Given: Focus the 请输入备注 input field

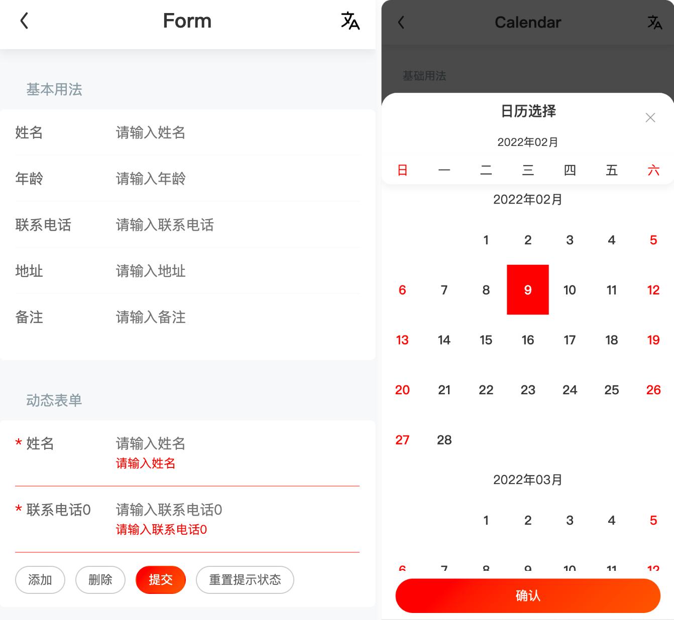Looking at the screenshot, I should pyautogui.click(x=238, y=317).
